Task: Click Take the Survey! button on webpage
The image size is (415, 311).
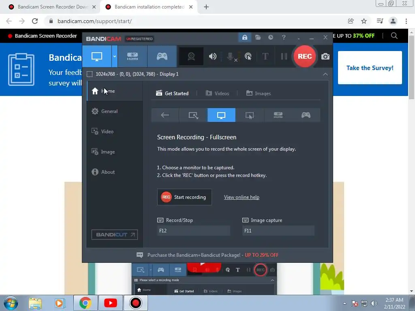Action: coord(370,68)
